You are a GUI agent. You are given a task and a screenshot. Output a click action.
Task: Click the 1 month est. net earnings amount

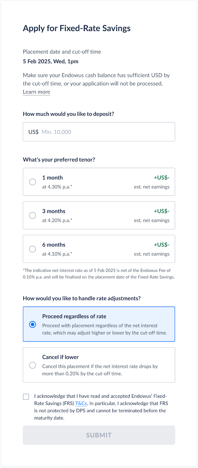click(x=161, y=178)
